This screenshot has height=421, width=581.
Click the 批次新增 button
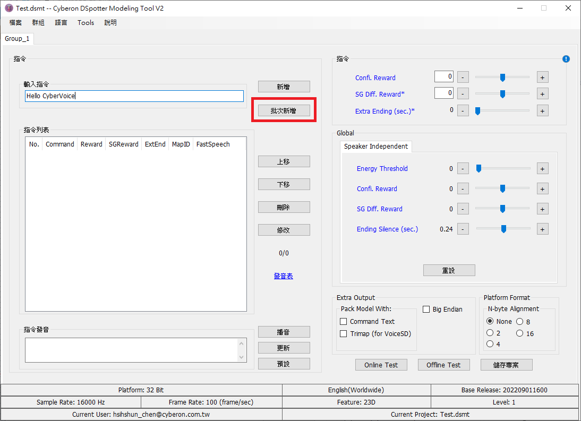[284, 110]
